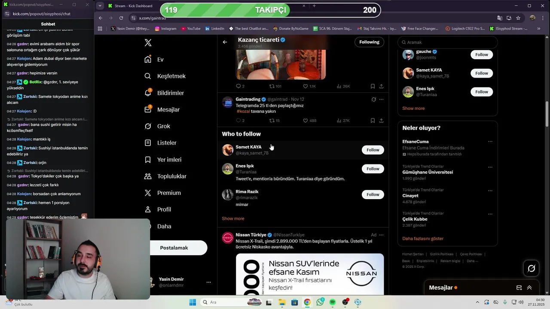Open the #kozal hashtag link
The height and width of the screenshot is (309, 550).
click(243, 111)
